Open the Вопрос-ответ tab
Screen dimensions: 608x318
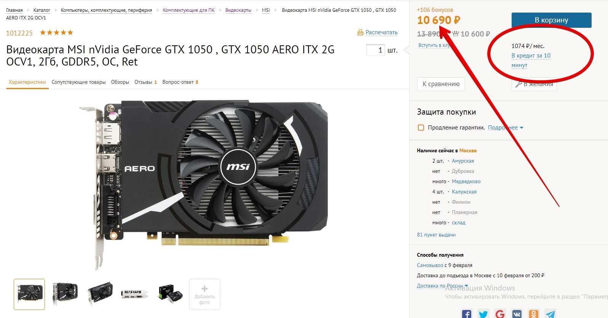tap(180, 82)
